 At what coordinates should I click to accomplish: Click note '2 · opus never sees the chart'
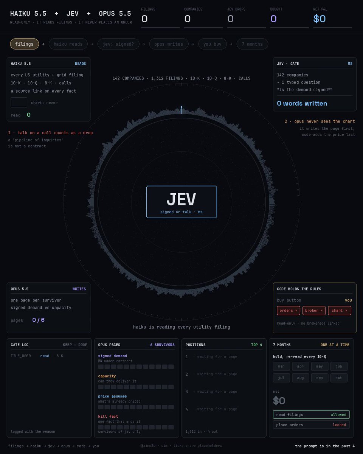click(x=320, y=121)
